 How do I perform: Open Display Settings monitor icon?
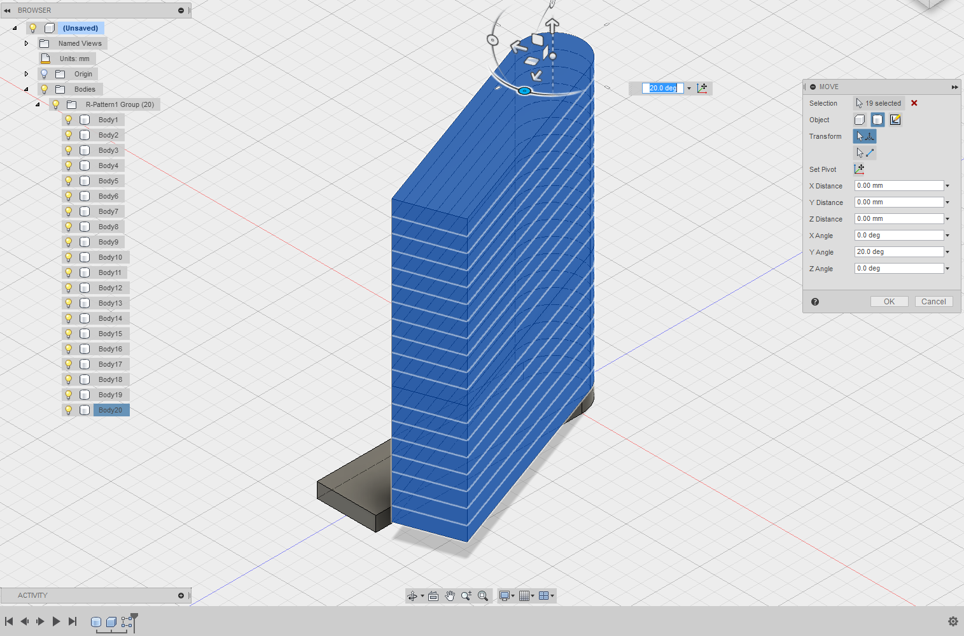point(505,596)
